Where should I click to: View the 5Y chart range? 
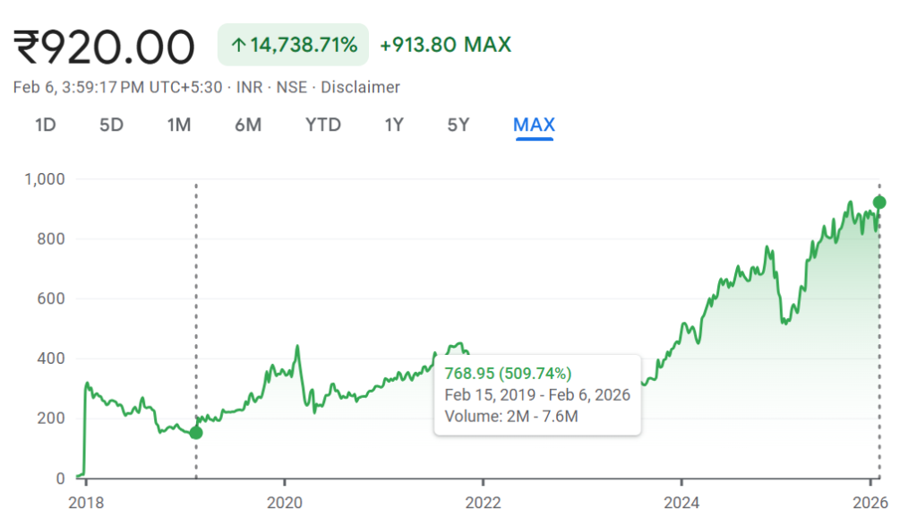point(458,125)
